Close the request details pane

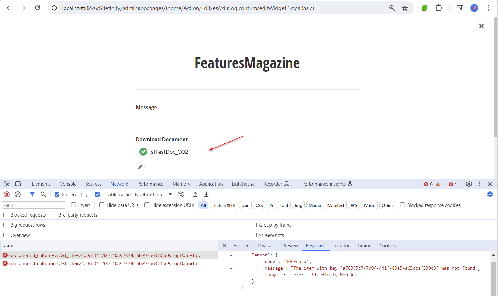225,246
